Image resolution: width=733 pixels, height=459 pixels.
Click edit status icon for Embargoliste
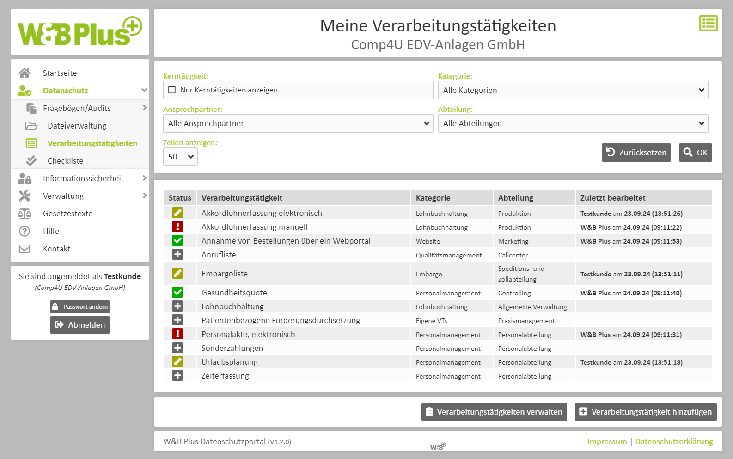coord(177,273)
